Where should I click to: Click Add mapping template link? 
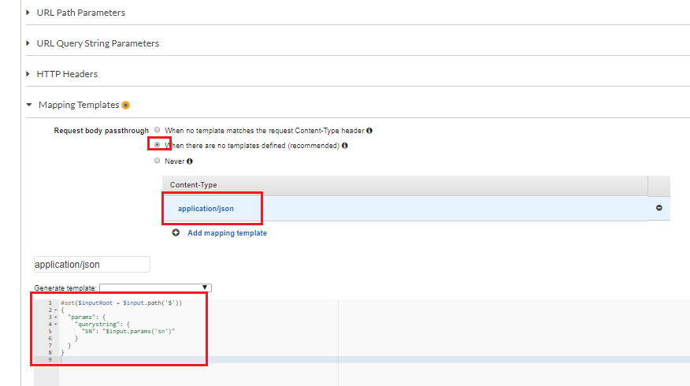[x=227, y=233]
